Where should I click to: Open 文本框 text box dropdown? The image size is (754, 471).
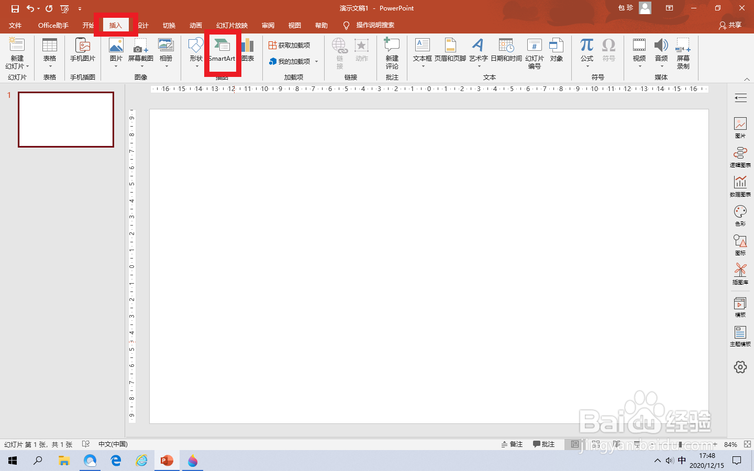click(423, 66)
